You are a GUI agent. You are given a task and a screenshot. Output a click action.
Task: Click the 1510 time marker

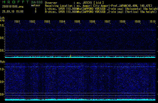(152, 22)
